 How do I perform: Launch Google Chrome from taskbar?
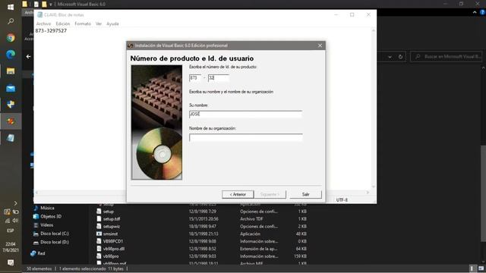point(11,38)
